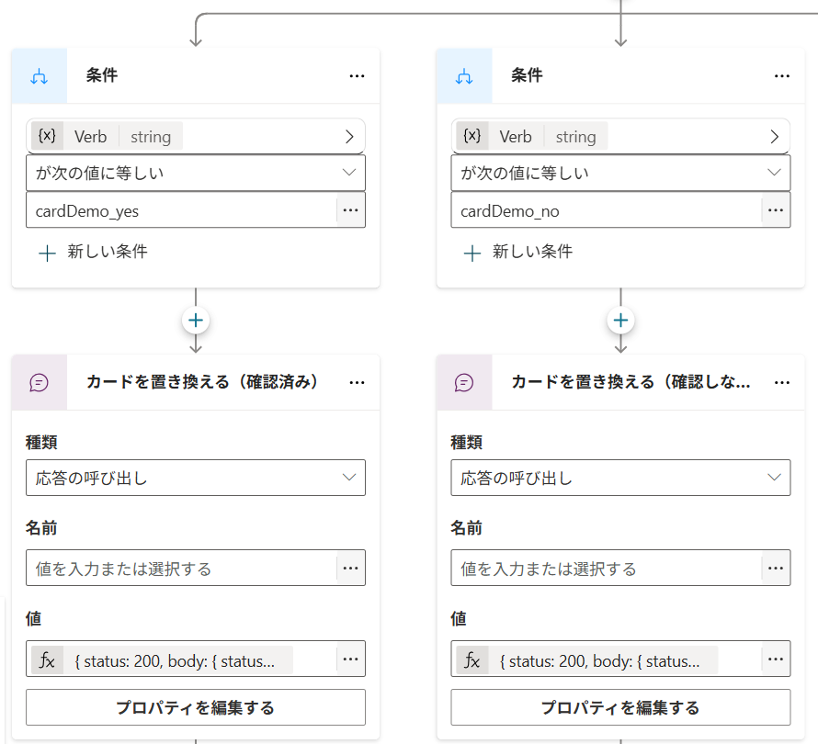818x744 pixels.
Task: Click title カードを置き換える（確認しな…
Action: coord(631,382)
